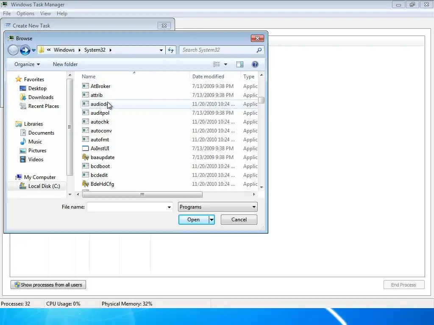This screenshot has height=325, width=434.
Task: Open Videos library
Action: click(36, 160)
